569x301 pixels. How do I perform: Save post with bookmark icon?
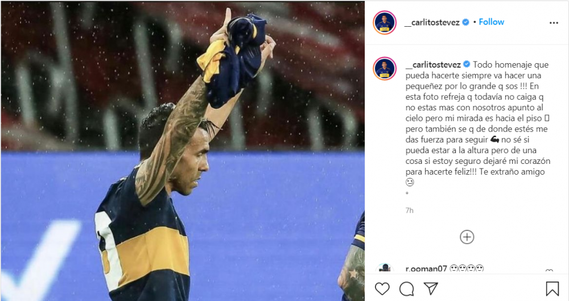[x=552, y=289]
